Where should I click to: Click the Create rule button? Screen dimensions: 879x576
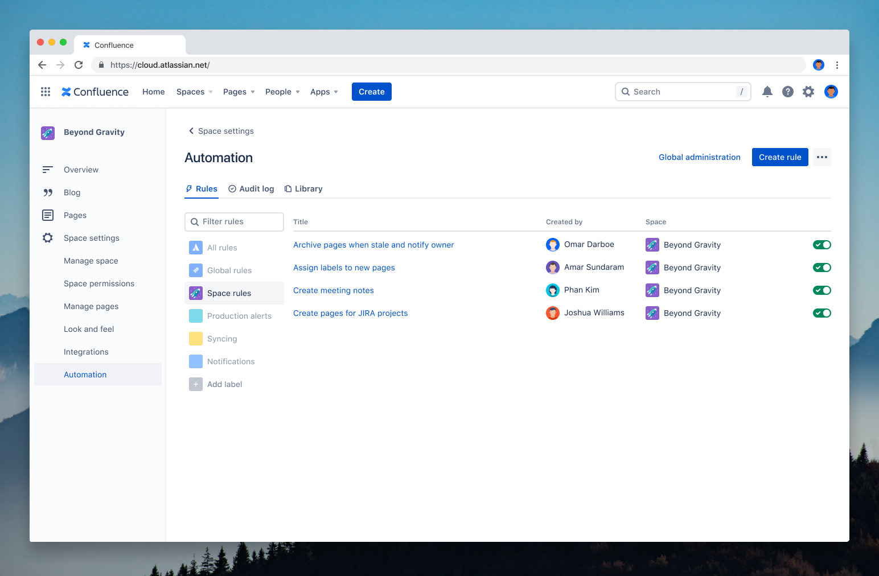point(780,157)
